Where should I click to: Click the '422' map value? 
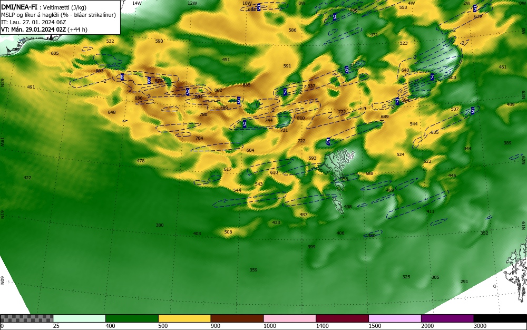(27, 178)
